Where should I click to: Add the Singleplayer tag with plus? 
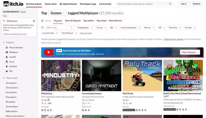coord(92,28)
